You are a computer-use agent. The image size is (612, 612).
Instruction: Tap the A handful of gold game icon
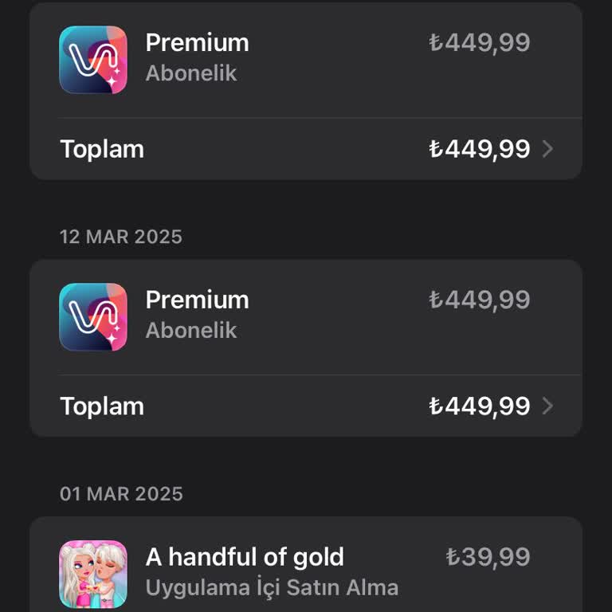(x=93, y=574)
